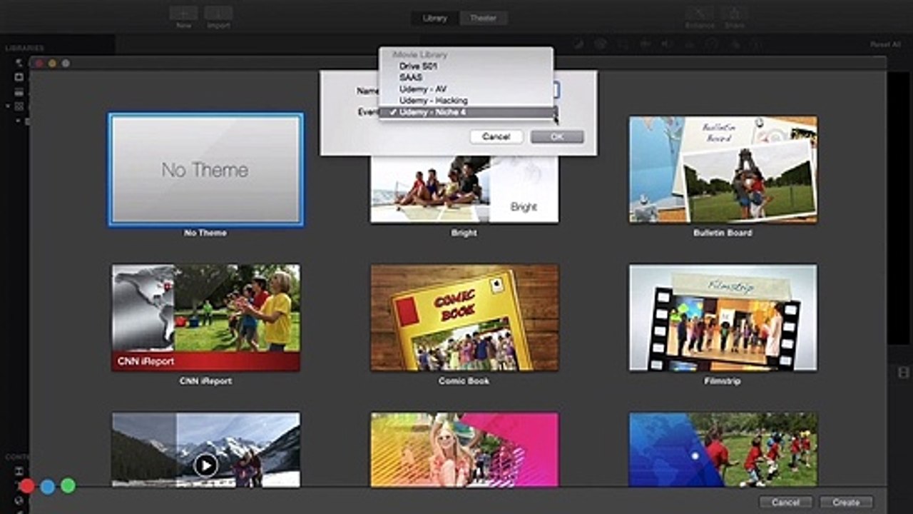913x514 pixels.
Task: Open the Share icon in toolbar
Action: coord(733,13)
